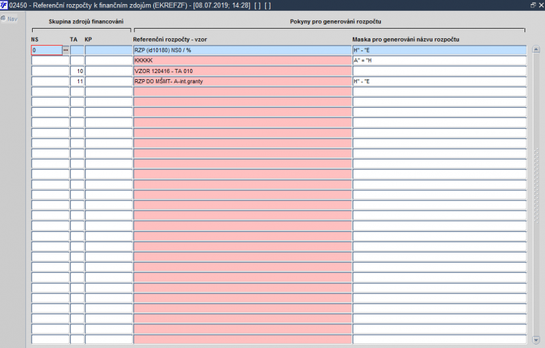Restore the window using title bar button
545x348 pixels.
point(533,5)
